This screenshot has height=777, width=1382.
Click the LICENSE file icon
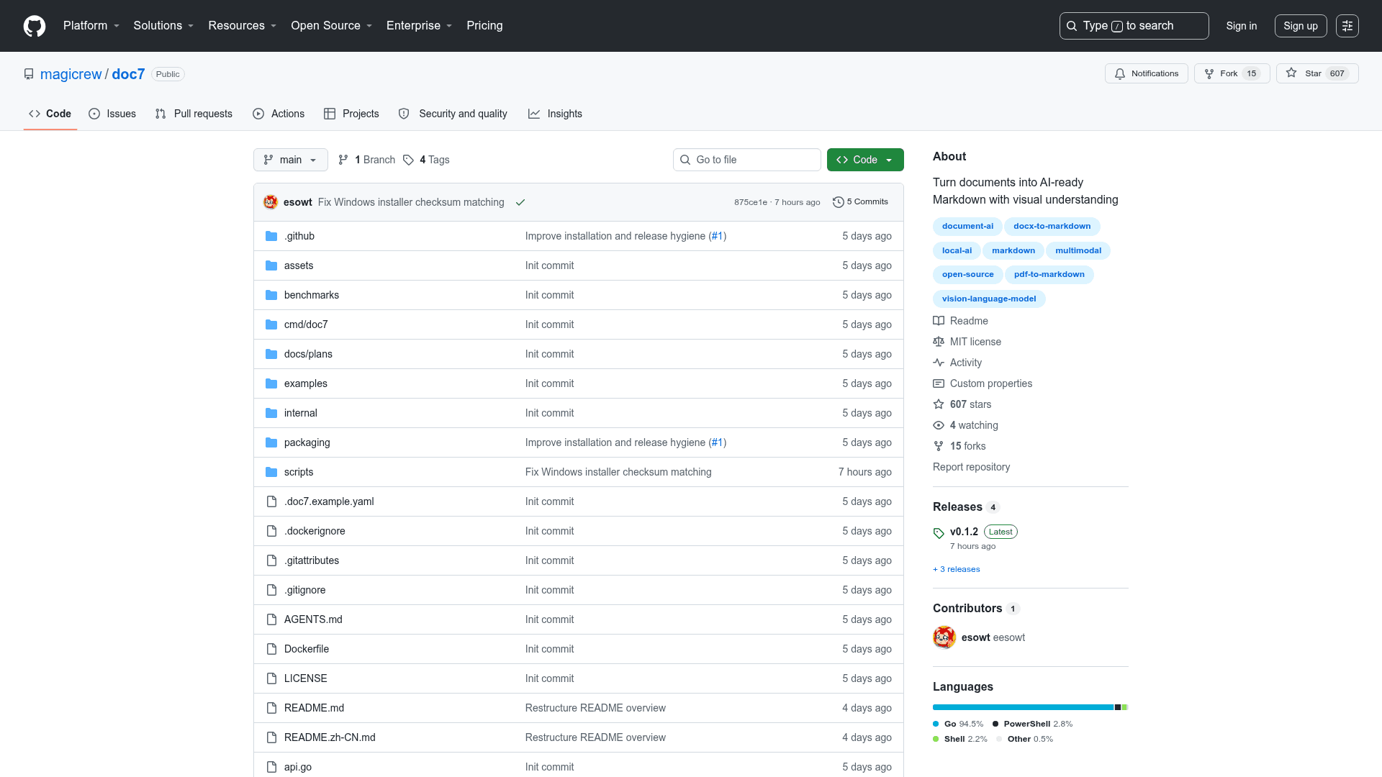(271, 678)
